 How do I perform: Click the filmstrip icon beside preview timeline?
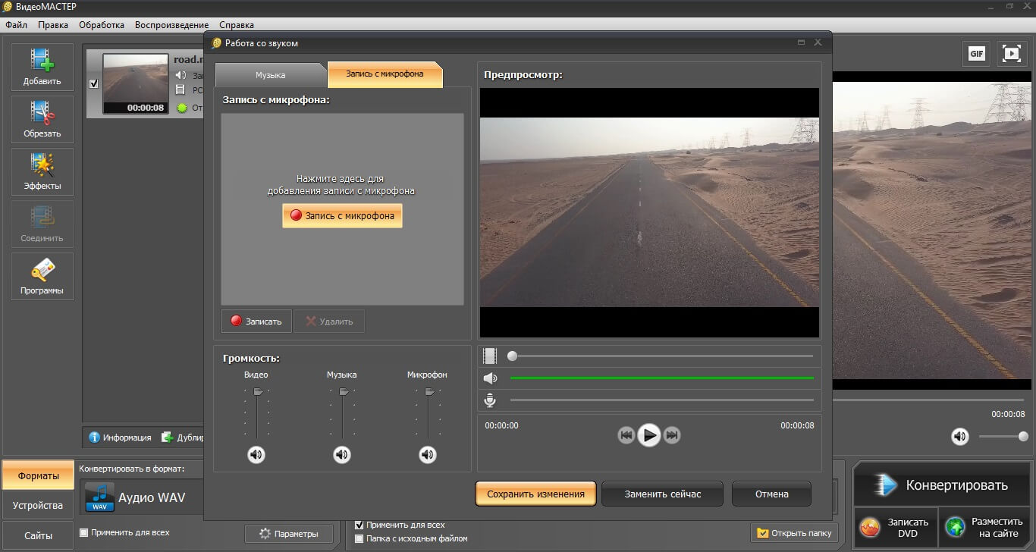[x=490, y=356]
